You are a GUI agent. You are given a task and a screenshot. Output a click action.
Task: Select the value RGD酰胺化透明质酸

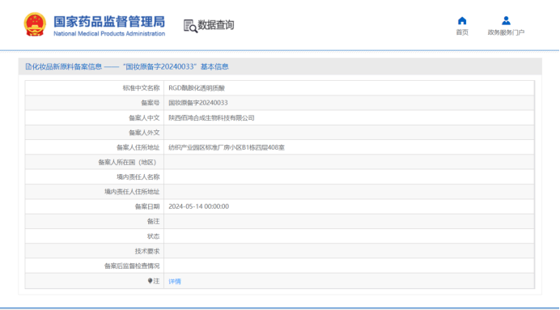coord(197,88)
